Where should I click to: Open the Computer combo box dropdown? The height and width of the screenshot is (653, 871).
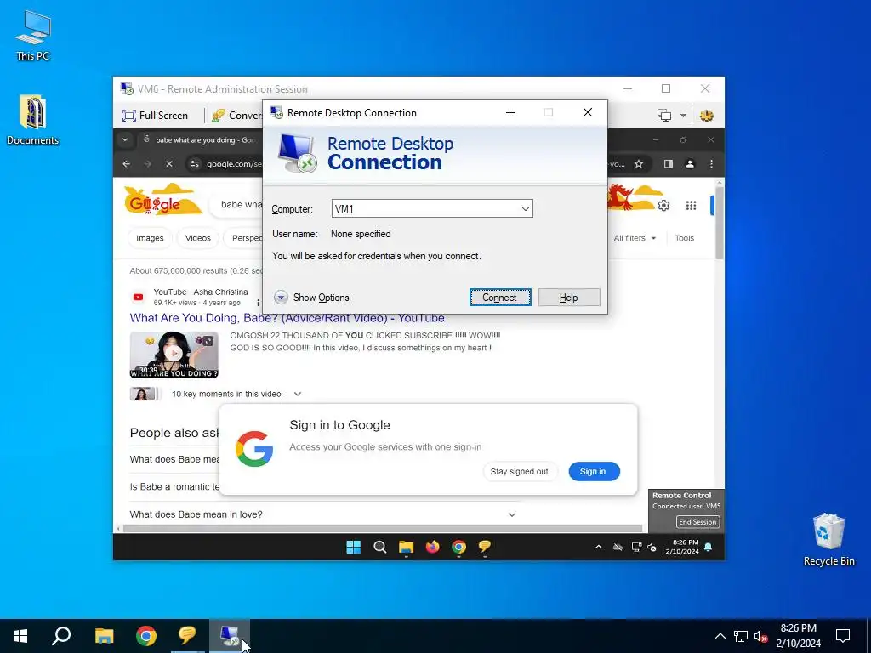pyautogui.click(x=525, y=209)
